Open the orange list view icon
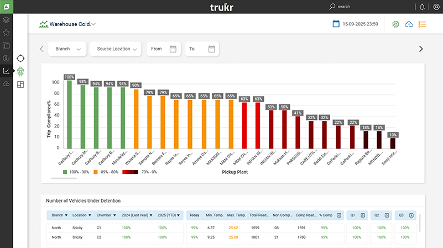This screenshot has height=248, width=443. (x=423, y=24)
